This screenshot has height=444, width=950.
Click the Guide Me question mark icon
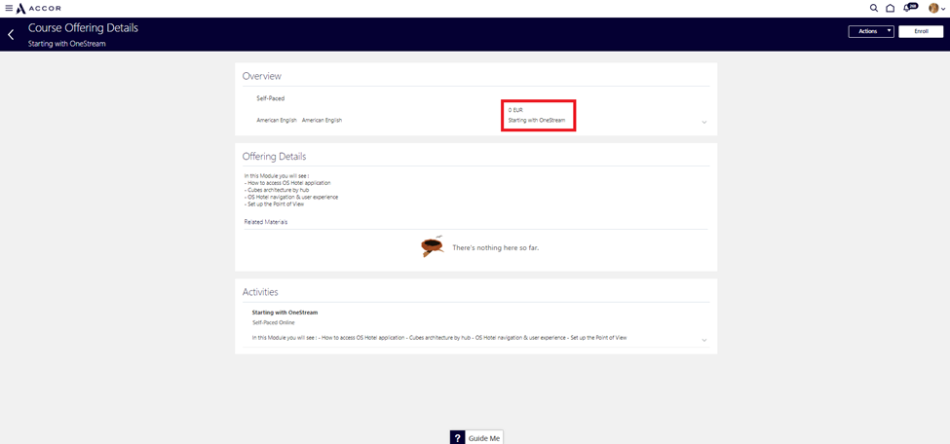point(457,438)
